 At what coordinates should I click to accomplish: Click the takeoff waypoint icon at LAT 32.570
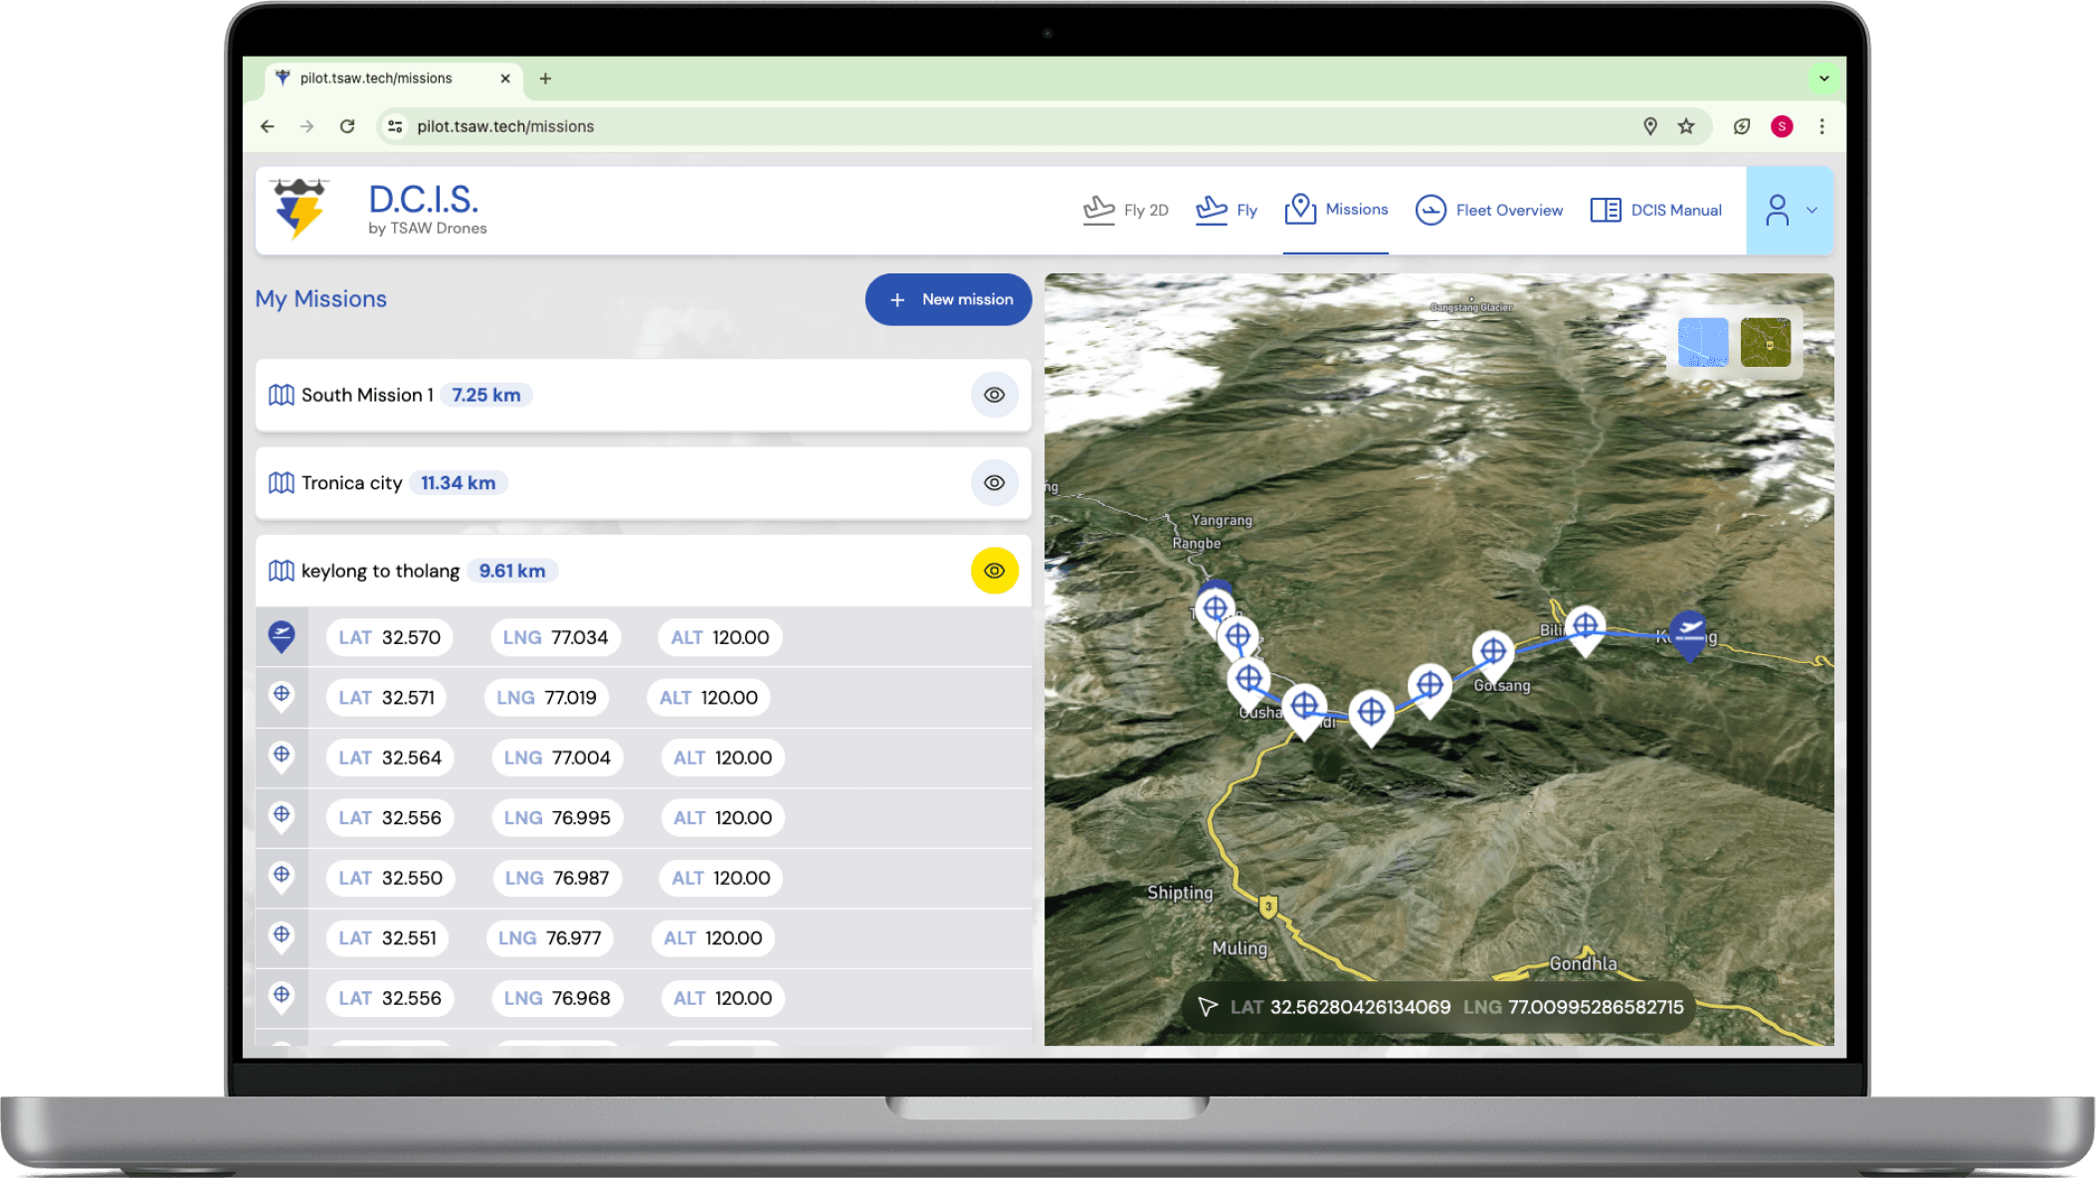[282, 636]
